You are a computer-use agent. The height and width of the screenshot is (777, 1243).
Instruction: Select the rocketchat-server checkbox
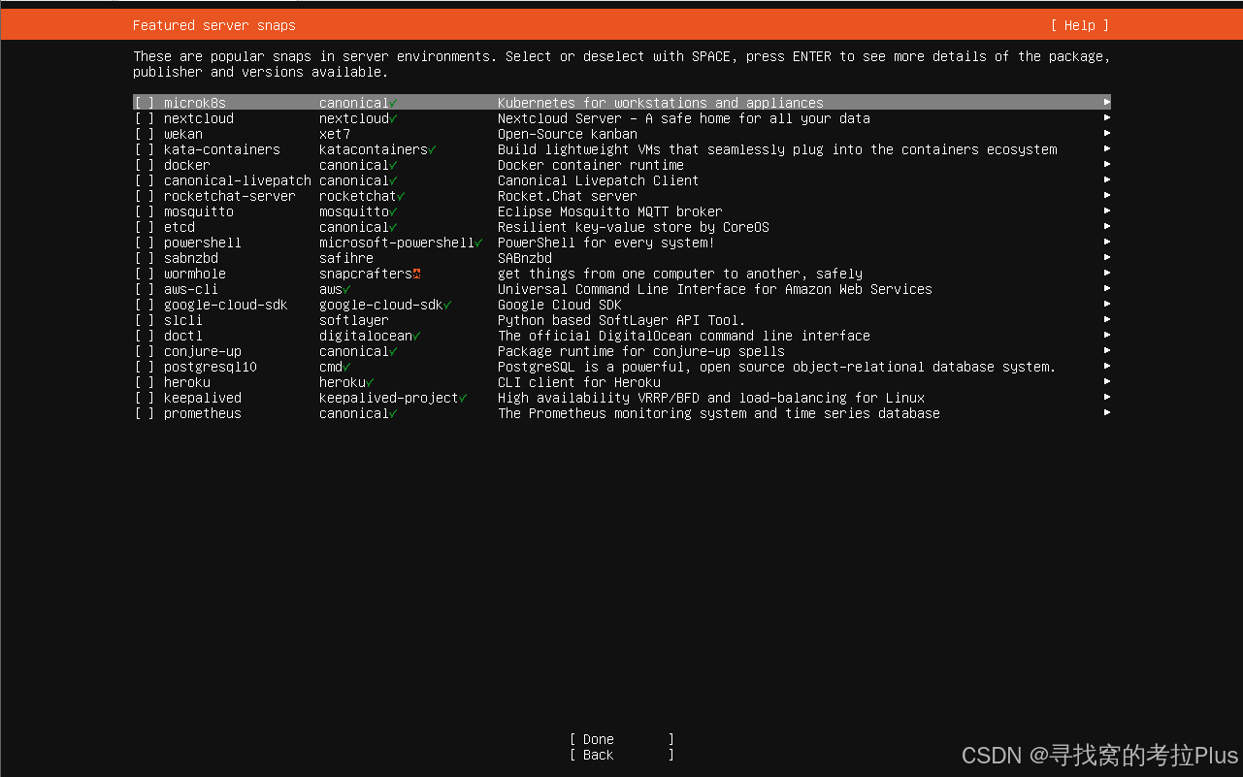(145, 196)
